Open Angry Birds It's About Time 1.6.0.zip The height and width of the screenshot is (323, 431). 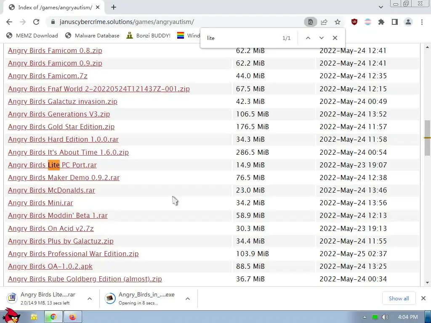pyautogui.click(x=68, y=152)
